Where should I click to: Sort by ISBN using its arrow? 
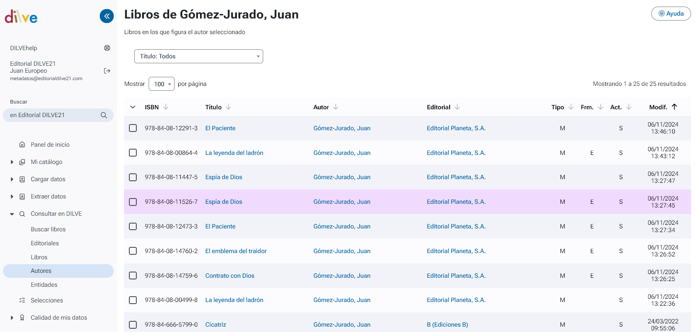point(166,107)
